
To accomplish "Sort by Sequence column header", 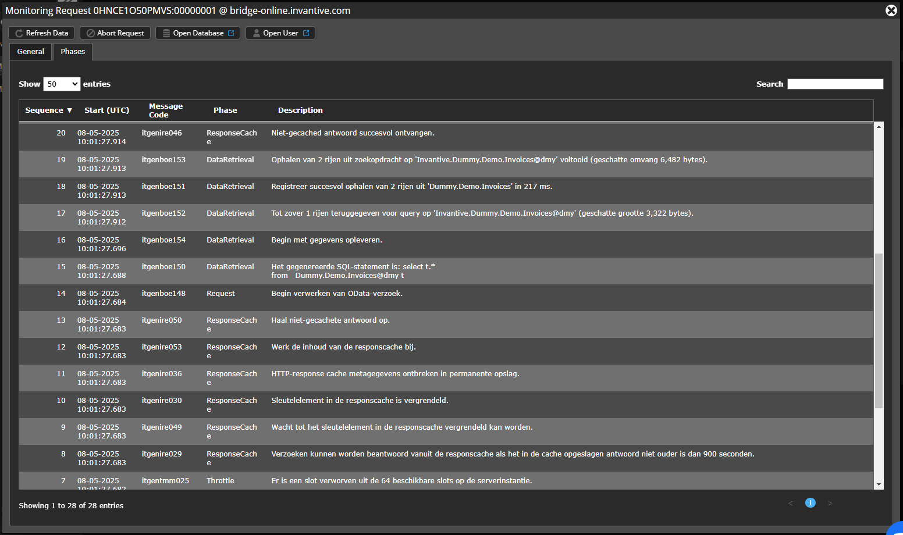I will [48, 110].
